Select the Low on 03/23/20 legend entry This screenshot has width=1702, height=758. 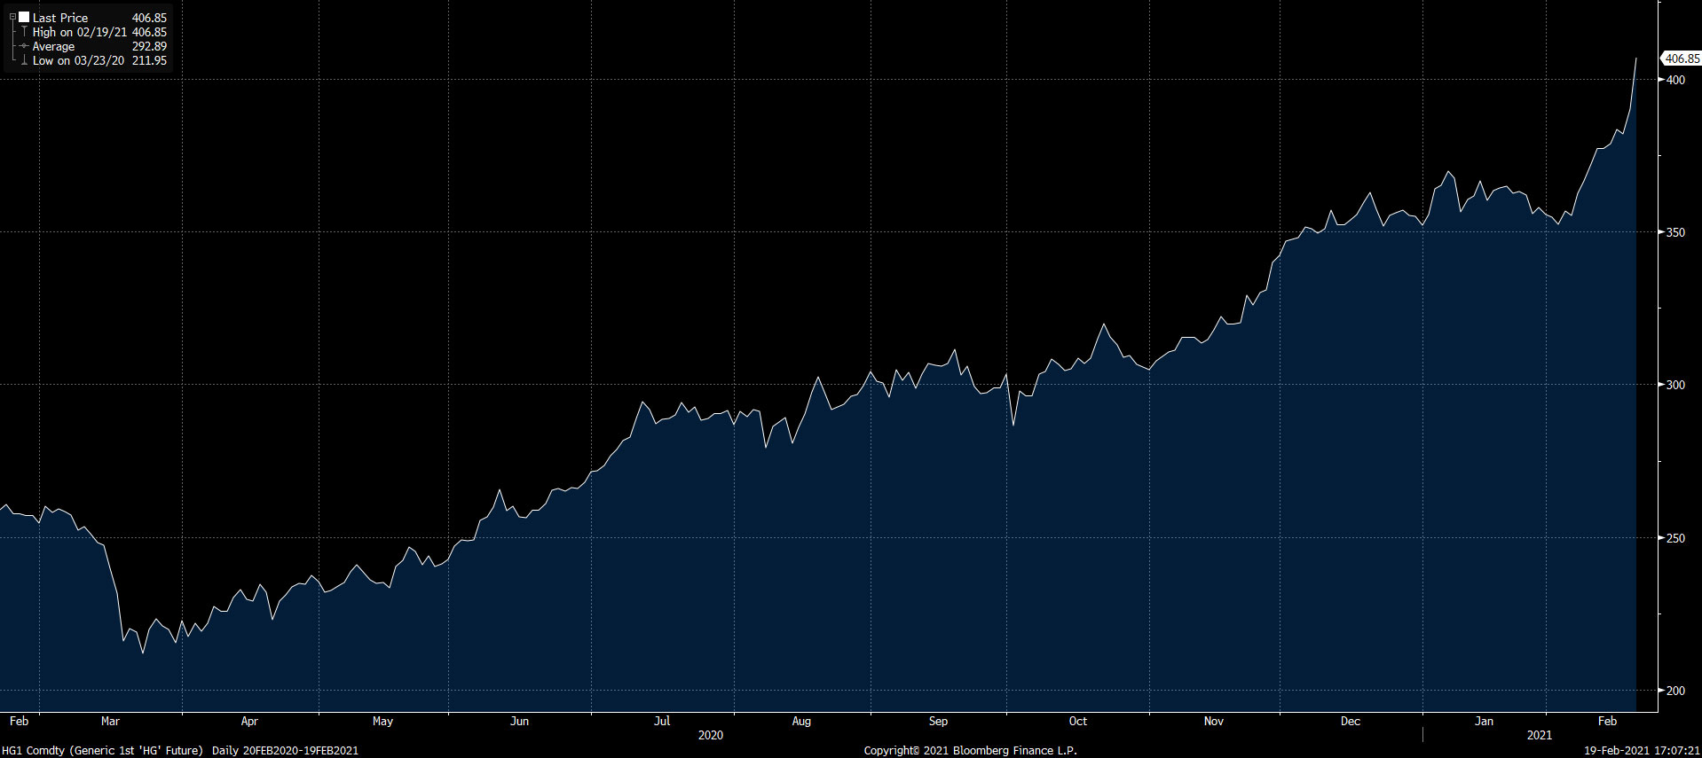(x=78, y=60)
